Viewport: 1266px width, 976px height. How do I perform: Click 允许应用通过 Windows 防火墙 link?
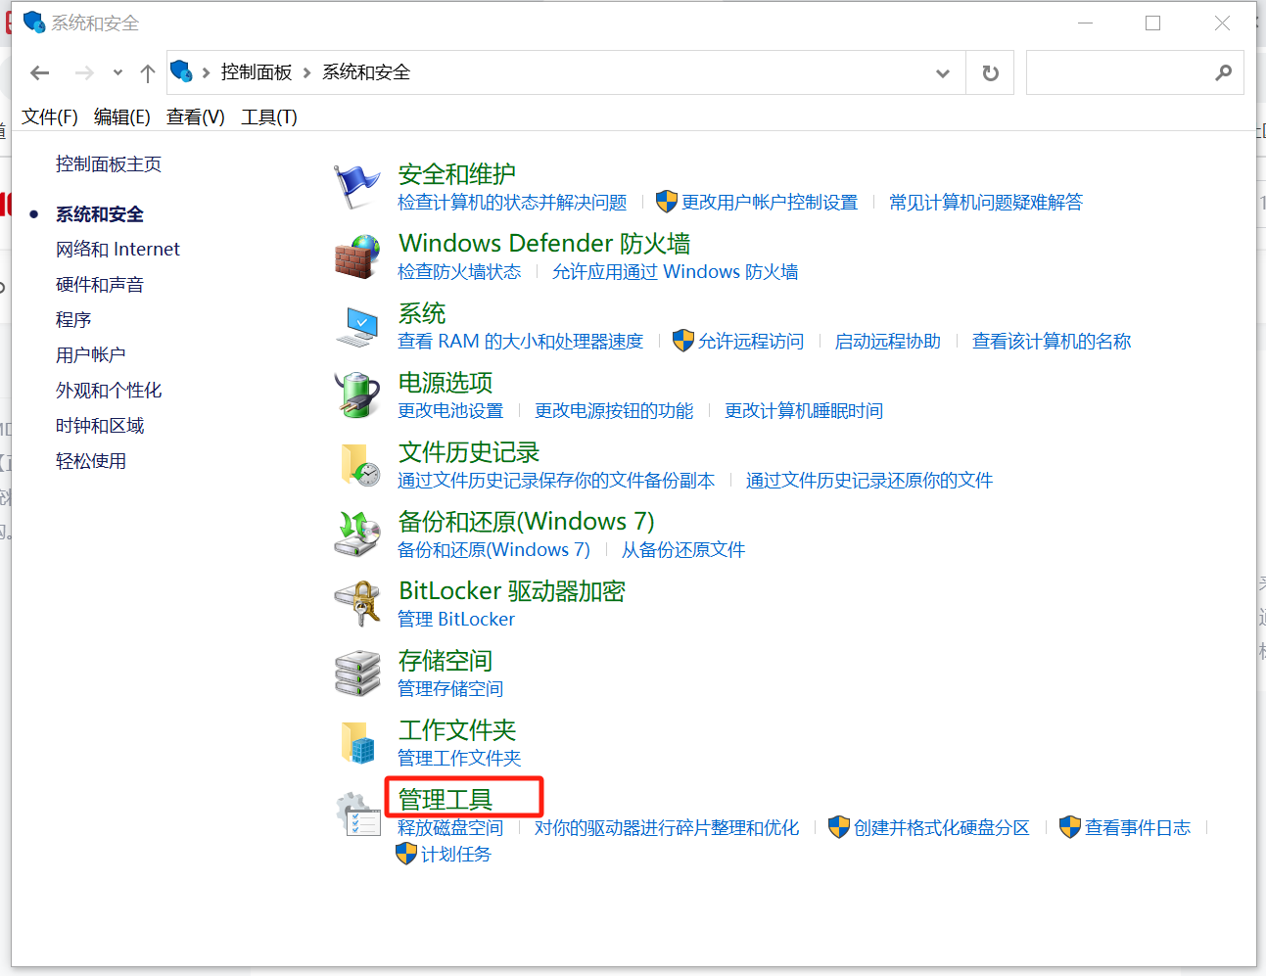click(x=675, y=272)
